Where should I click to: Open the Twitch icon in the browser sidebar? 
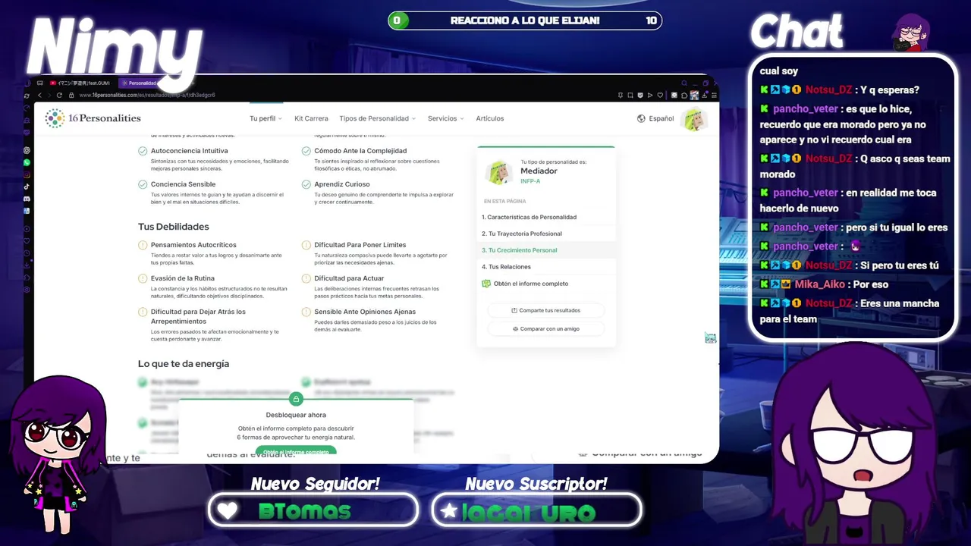[27, 133]
